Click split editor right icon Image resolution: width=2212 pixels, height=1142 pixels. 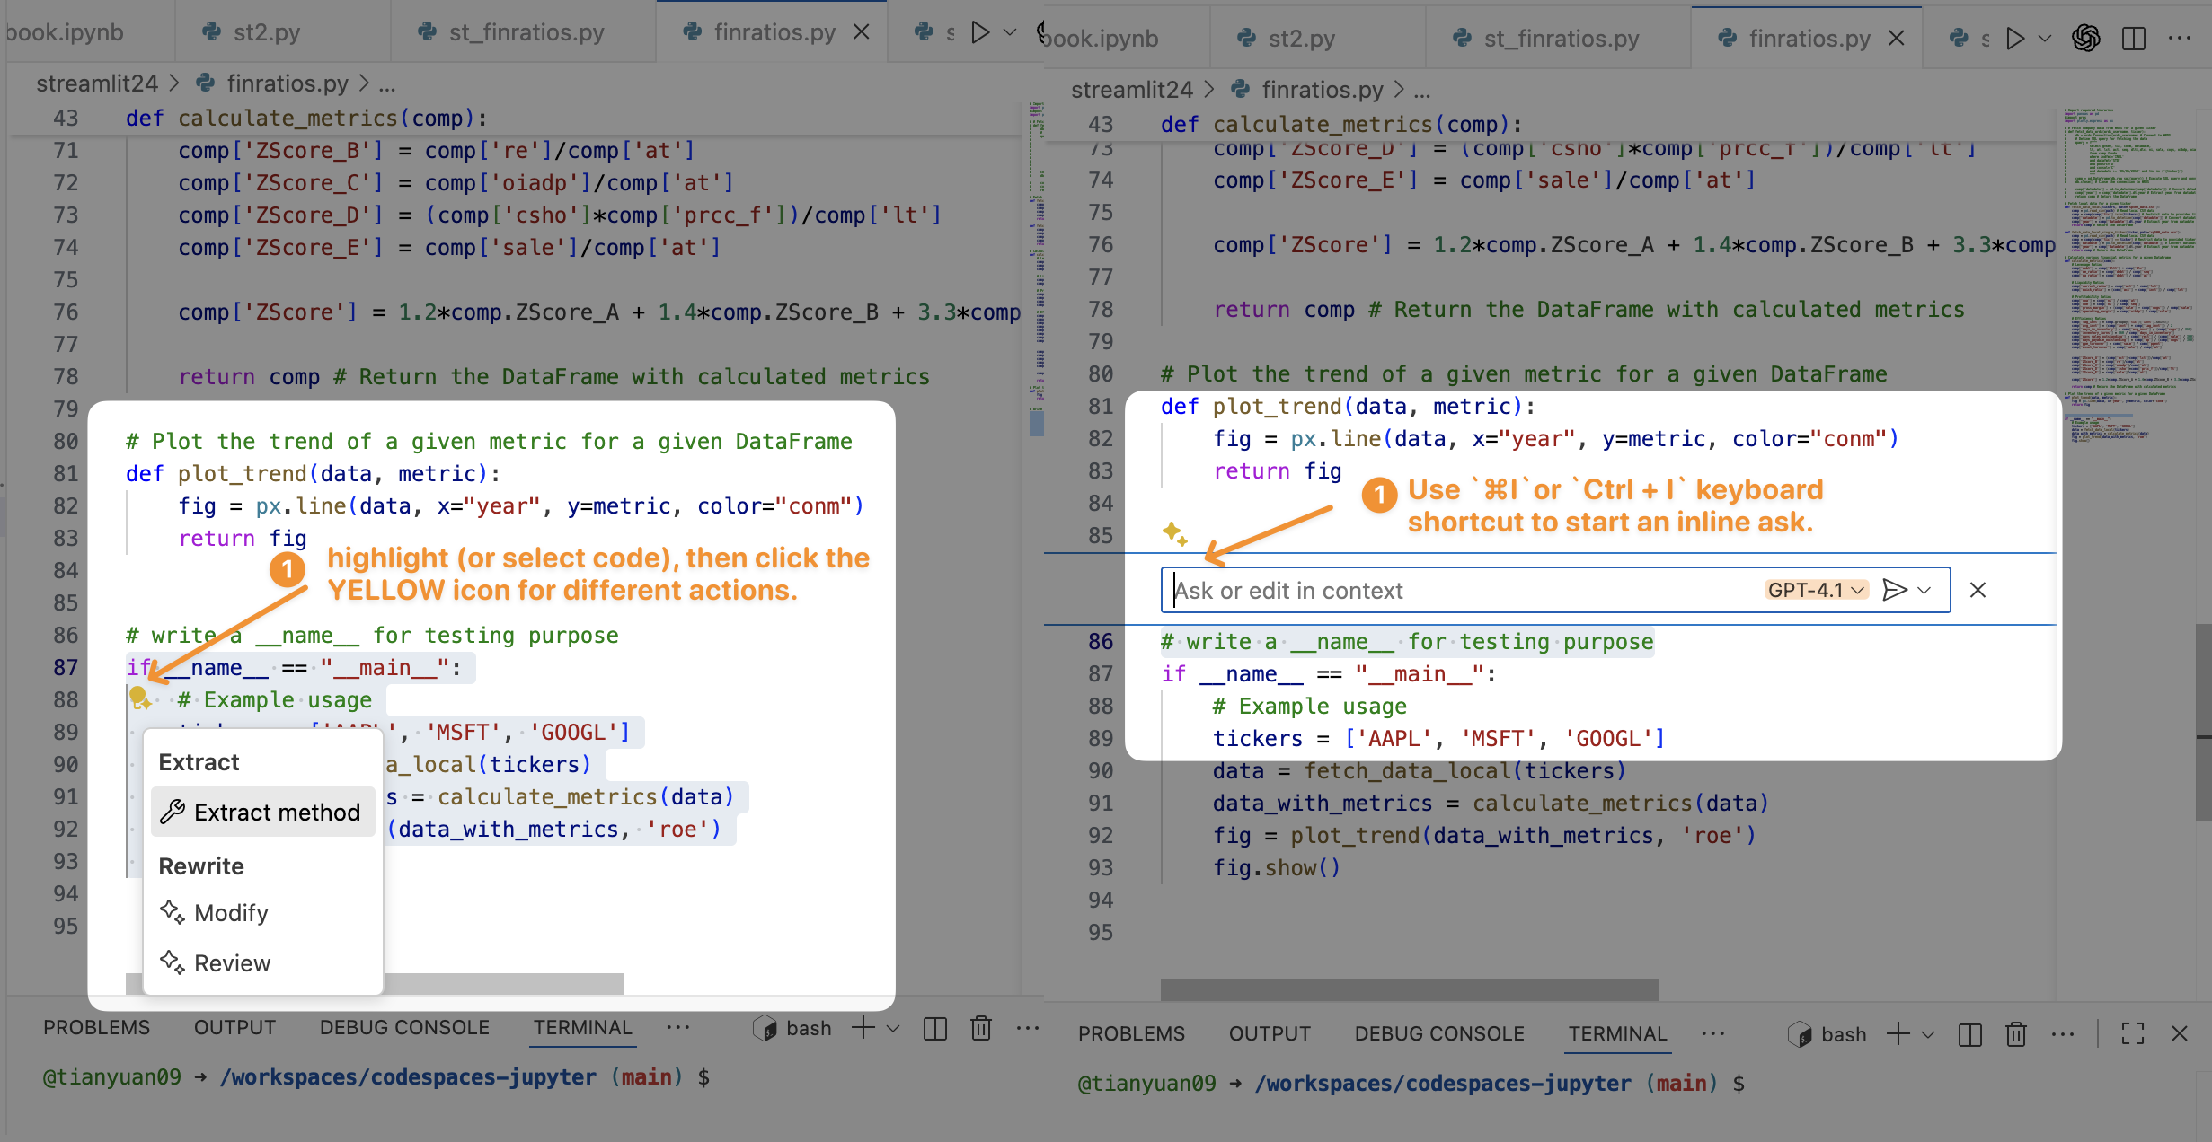click(2134, 39)
